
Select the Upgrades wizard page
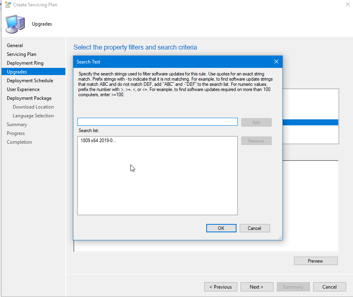pyautogui.click(x=34, y=72)
